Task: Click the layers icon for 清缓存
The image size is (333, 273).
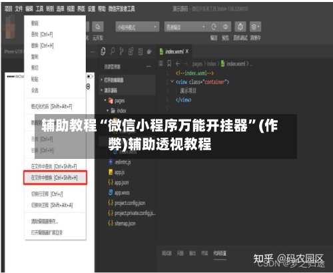Action: click(255, 27)
